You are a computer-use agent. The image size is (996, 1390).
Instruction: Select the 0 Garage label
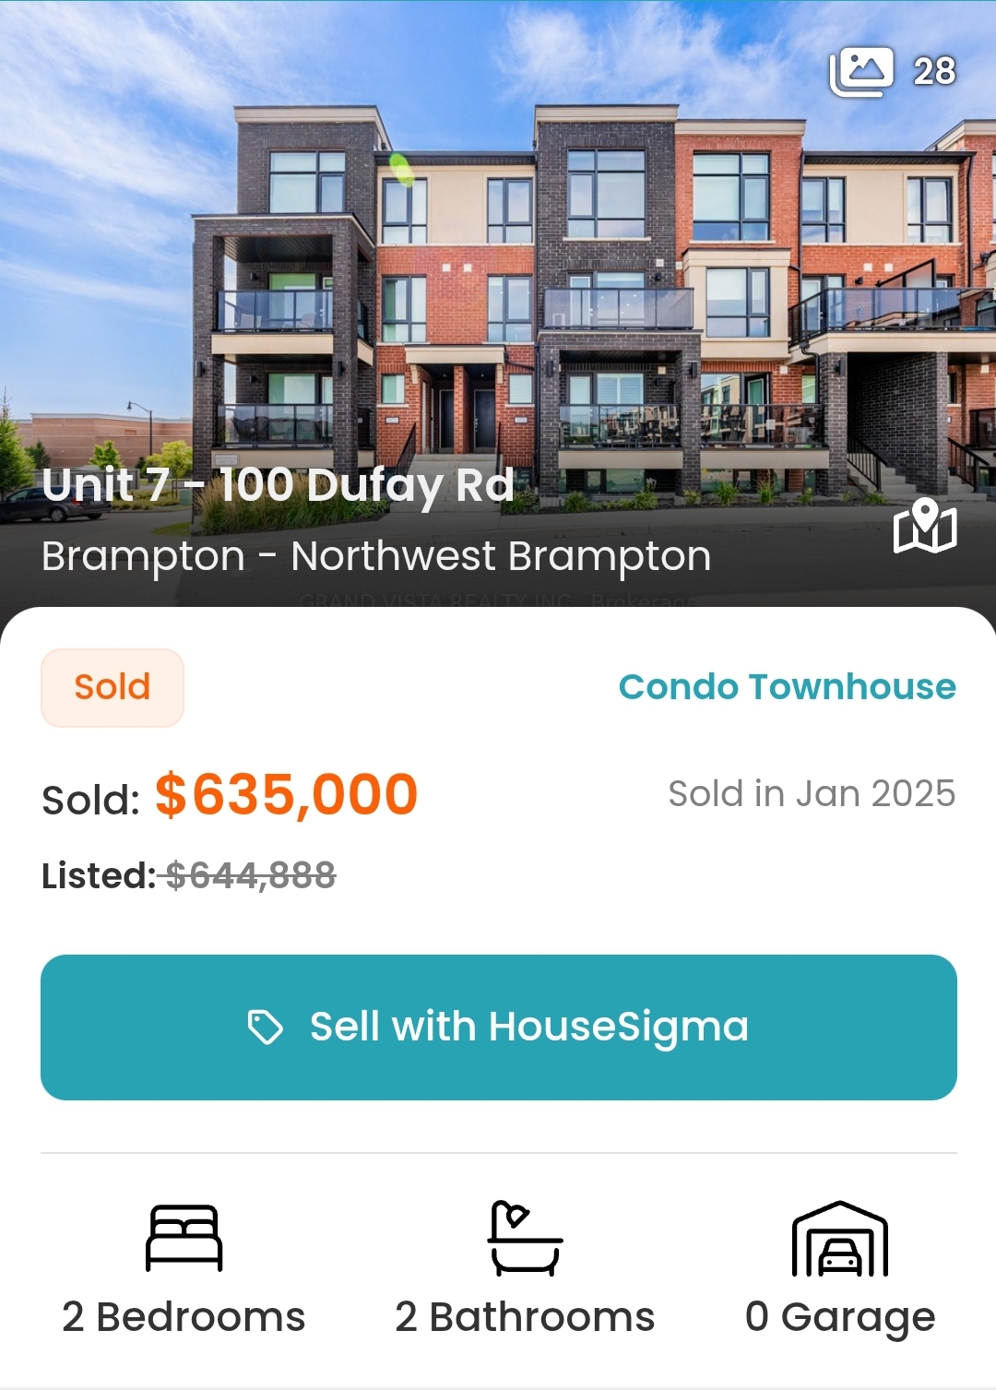tap(840, 1317)
